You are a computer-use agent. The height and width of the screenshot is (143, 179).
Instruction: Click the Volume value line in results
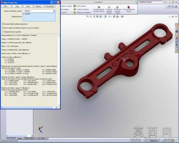[x=15, y=50]
